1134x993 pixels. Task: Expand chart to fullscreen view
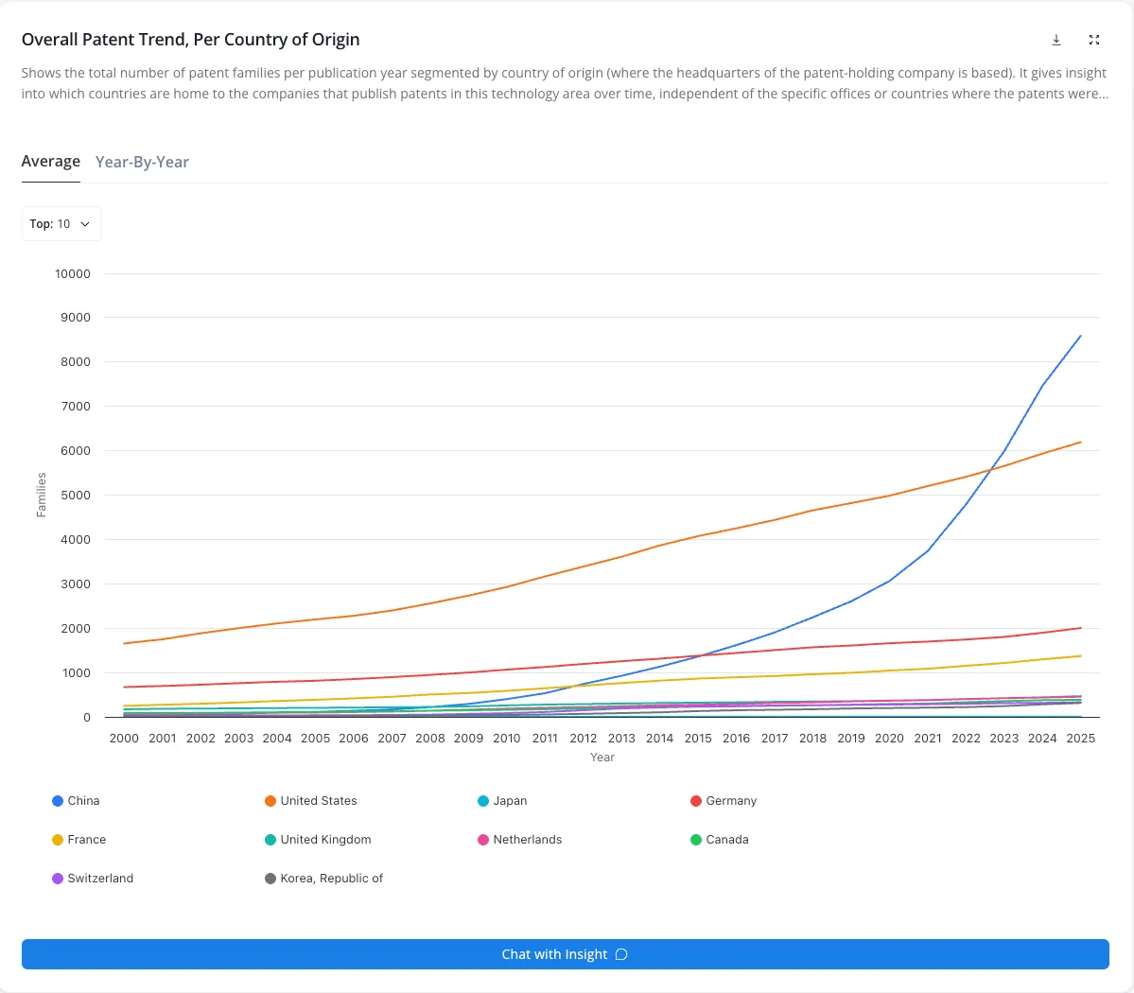click(x=1094, y=40)
